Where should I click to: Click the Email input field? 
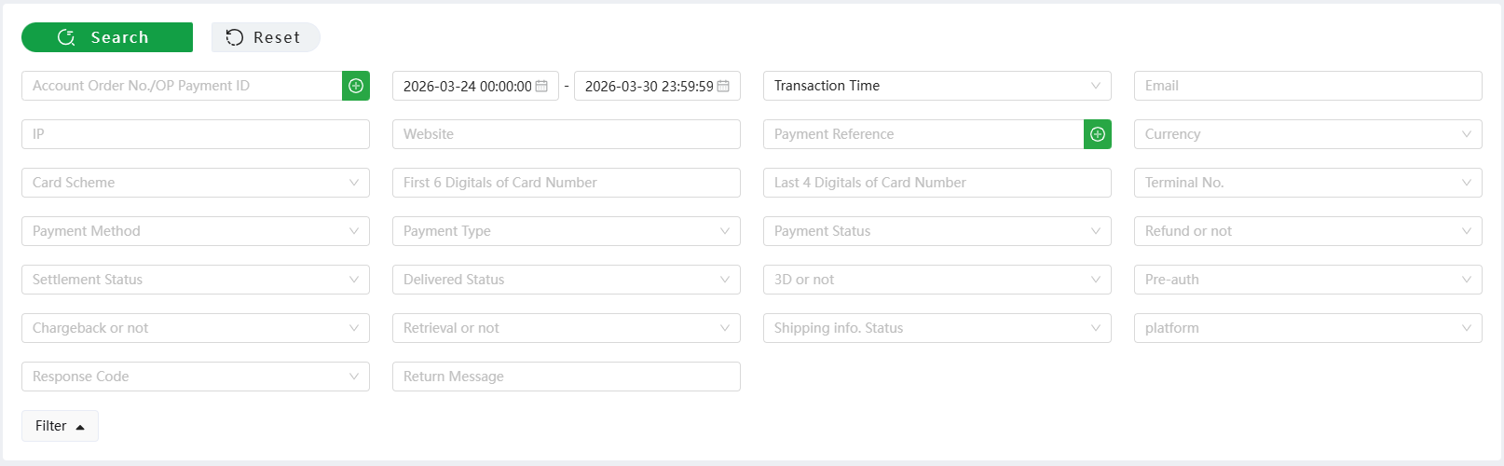click(x=1308, y=86)
